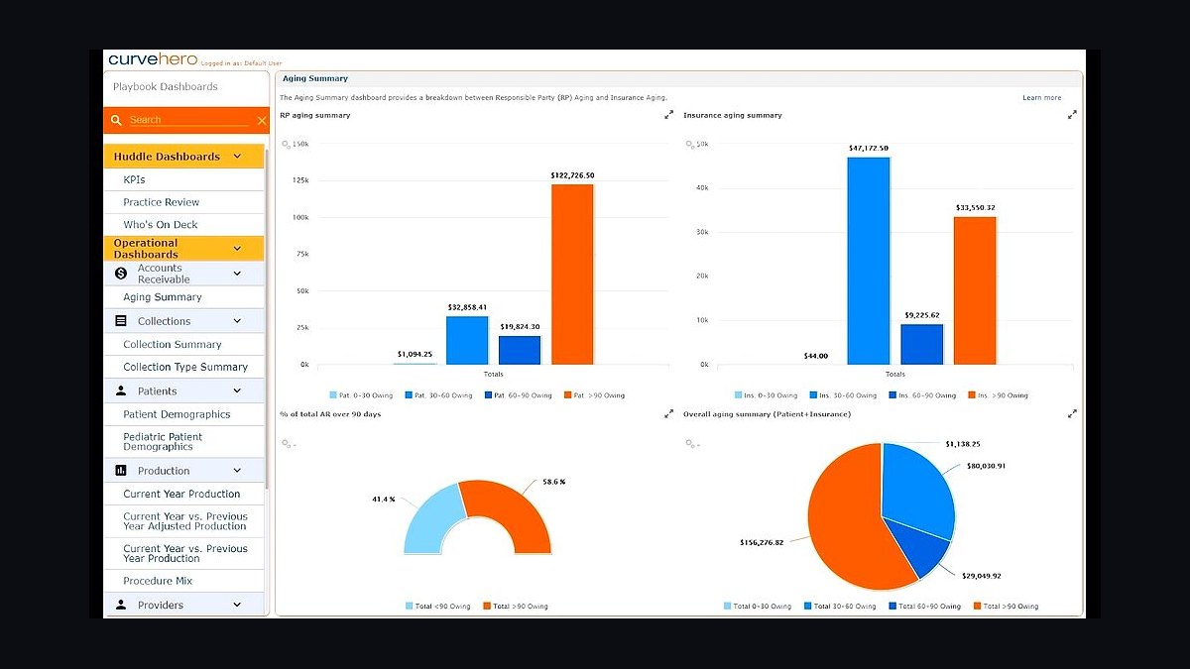The width and height of the screenshot is (1190, 669).
Task: Click the Patients person icon
Action: 121,391
